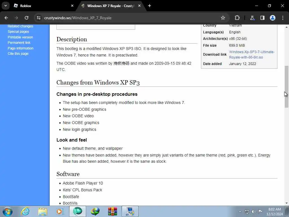The image size is (289, 217).
Task: Open Special pages sidebar link
Action: coord(18,32)
